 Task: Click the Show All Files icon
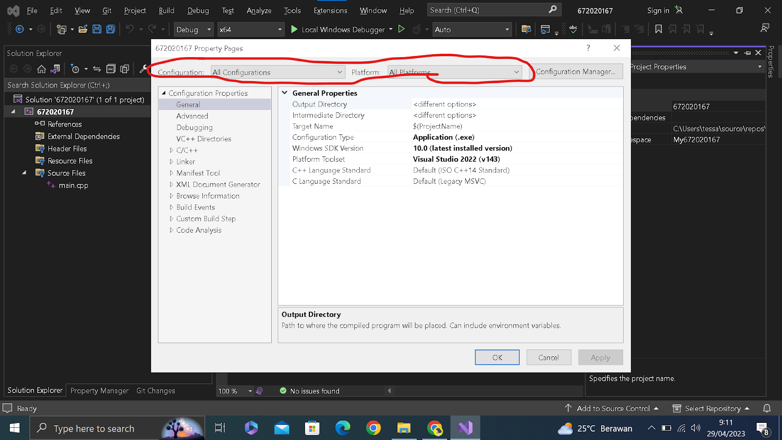pyautogui.click(x=125, y=69)
